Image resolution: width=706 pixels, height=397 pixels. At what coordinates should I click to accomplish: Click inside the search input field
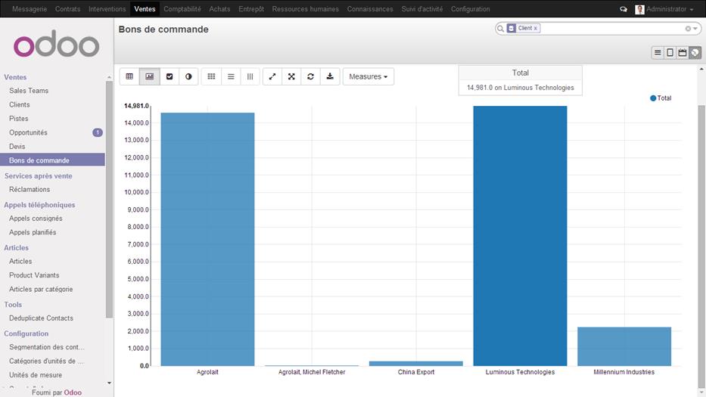612,29
